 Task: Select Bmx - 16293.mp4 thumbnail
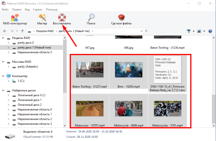tap(129, 70)
